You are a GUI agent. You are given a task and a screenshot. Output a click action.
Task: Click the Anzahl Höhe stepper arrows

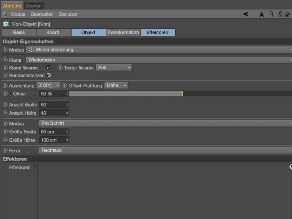click(x=67, y=113)
